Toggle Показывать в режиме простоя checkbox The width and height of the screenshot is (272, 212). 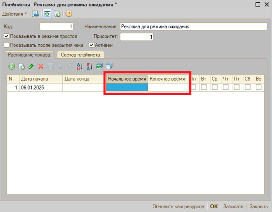(x=6, y=36)
